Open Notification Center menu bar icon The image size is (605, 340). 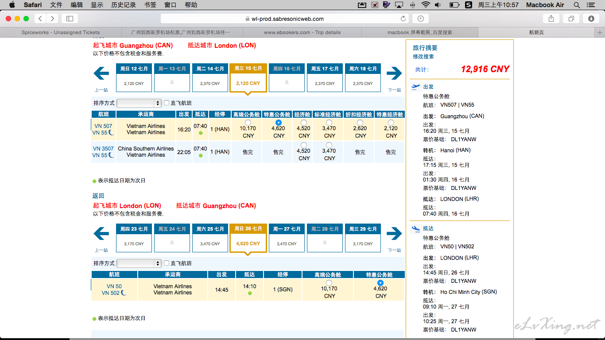pyautogui.click(x=591, y=5)
